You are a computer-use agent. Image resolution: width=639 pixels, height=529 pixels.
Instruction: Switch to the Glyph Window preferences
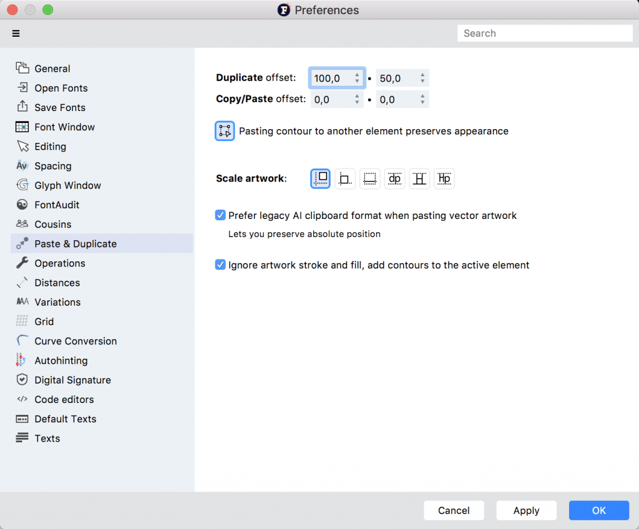point(67,185)
